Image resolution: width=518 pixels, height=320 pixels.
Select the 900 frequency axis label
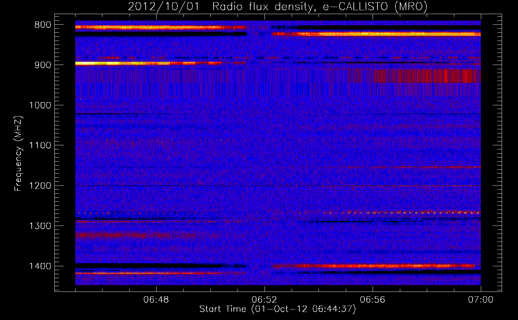[43, 65]
